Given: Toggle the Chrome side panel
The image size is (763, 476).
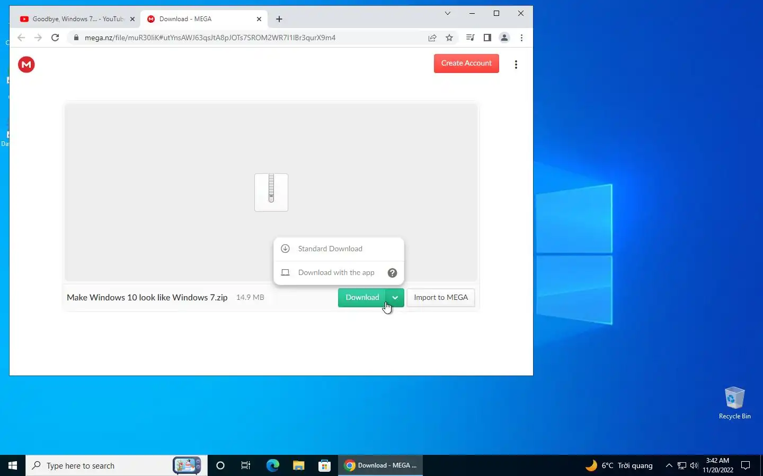Looking at the screenshot, I should coord(487,38).
